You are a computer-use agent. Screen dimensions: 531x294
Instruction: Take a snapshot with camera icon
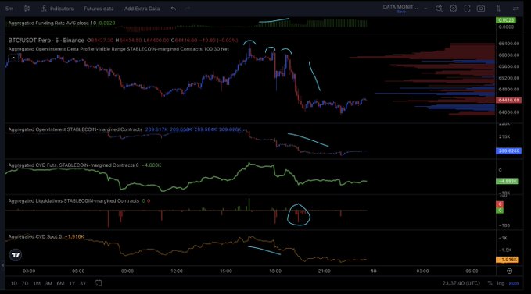[481, 9]
